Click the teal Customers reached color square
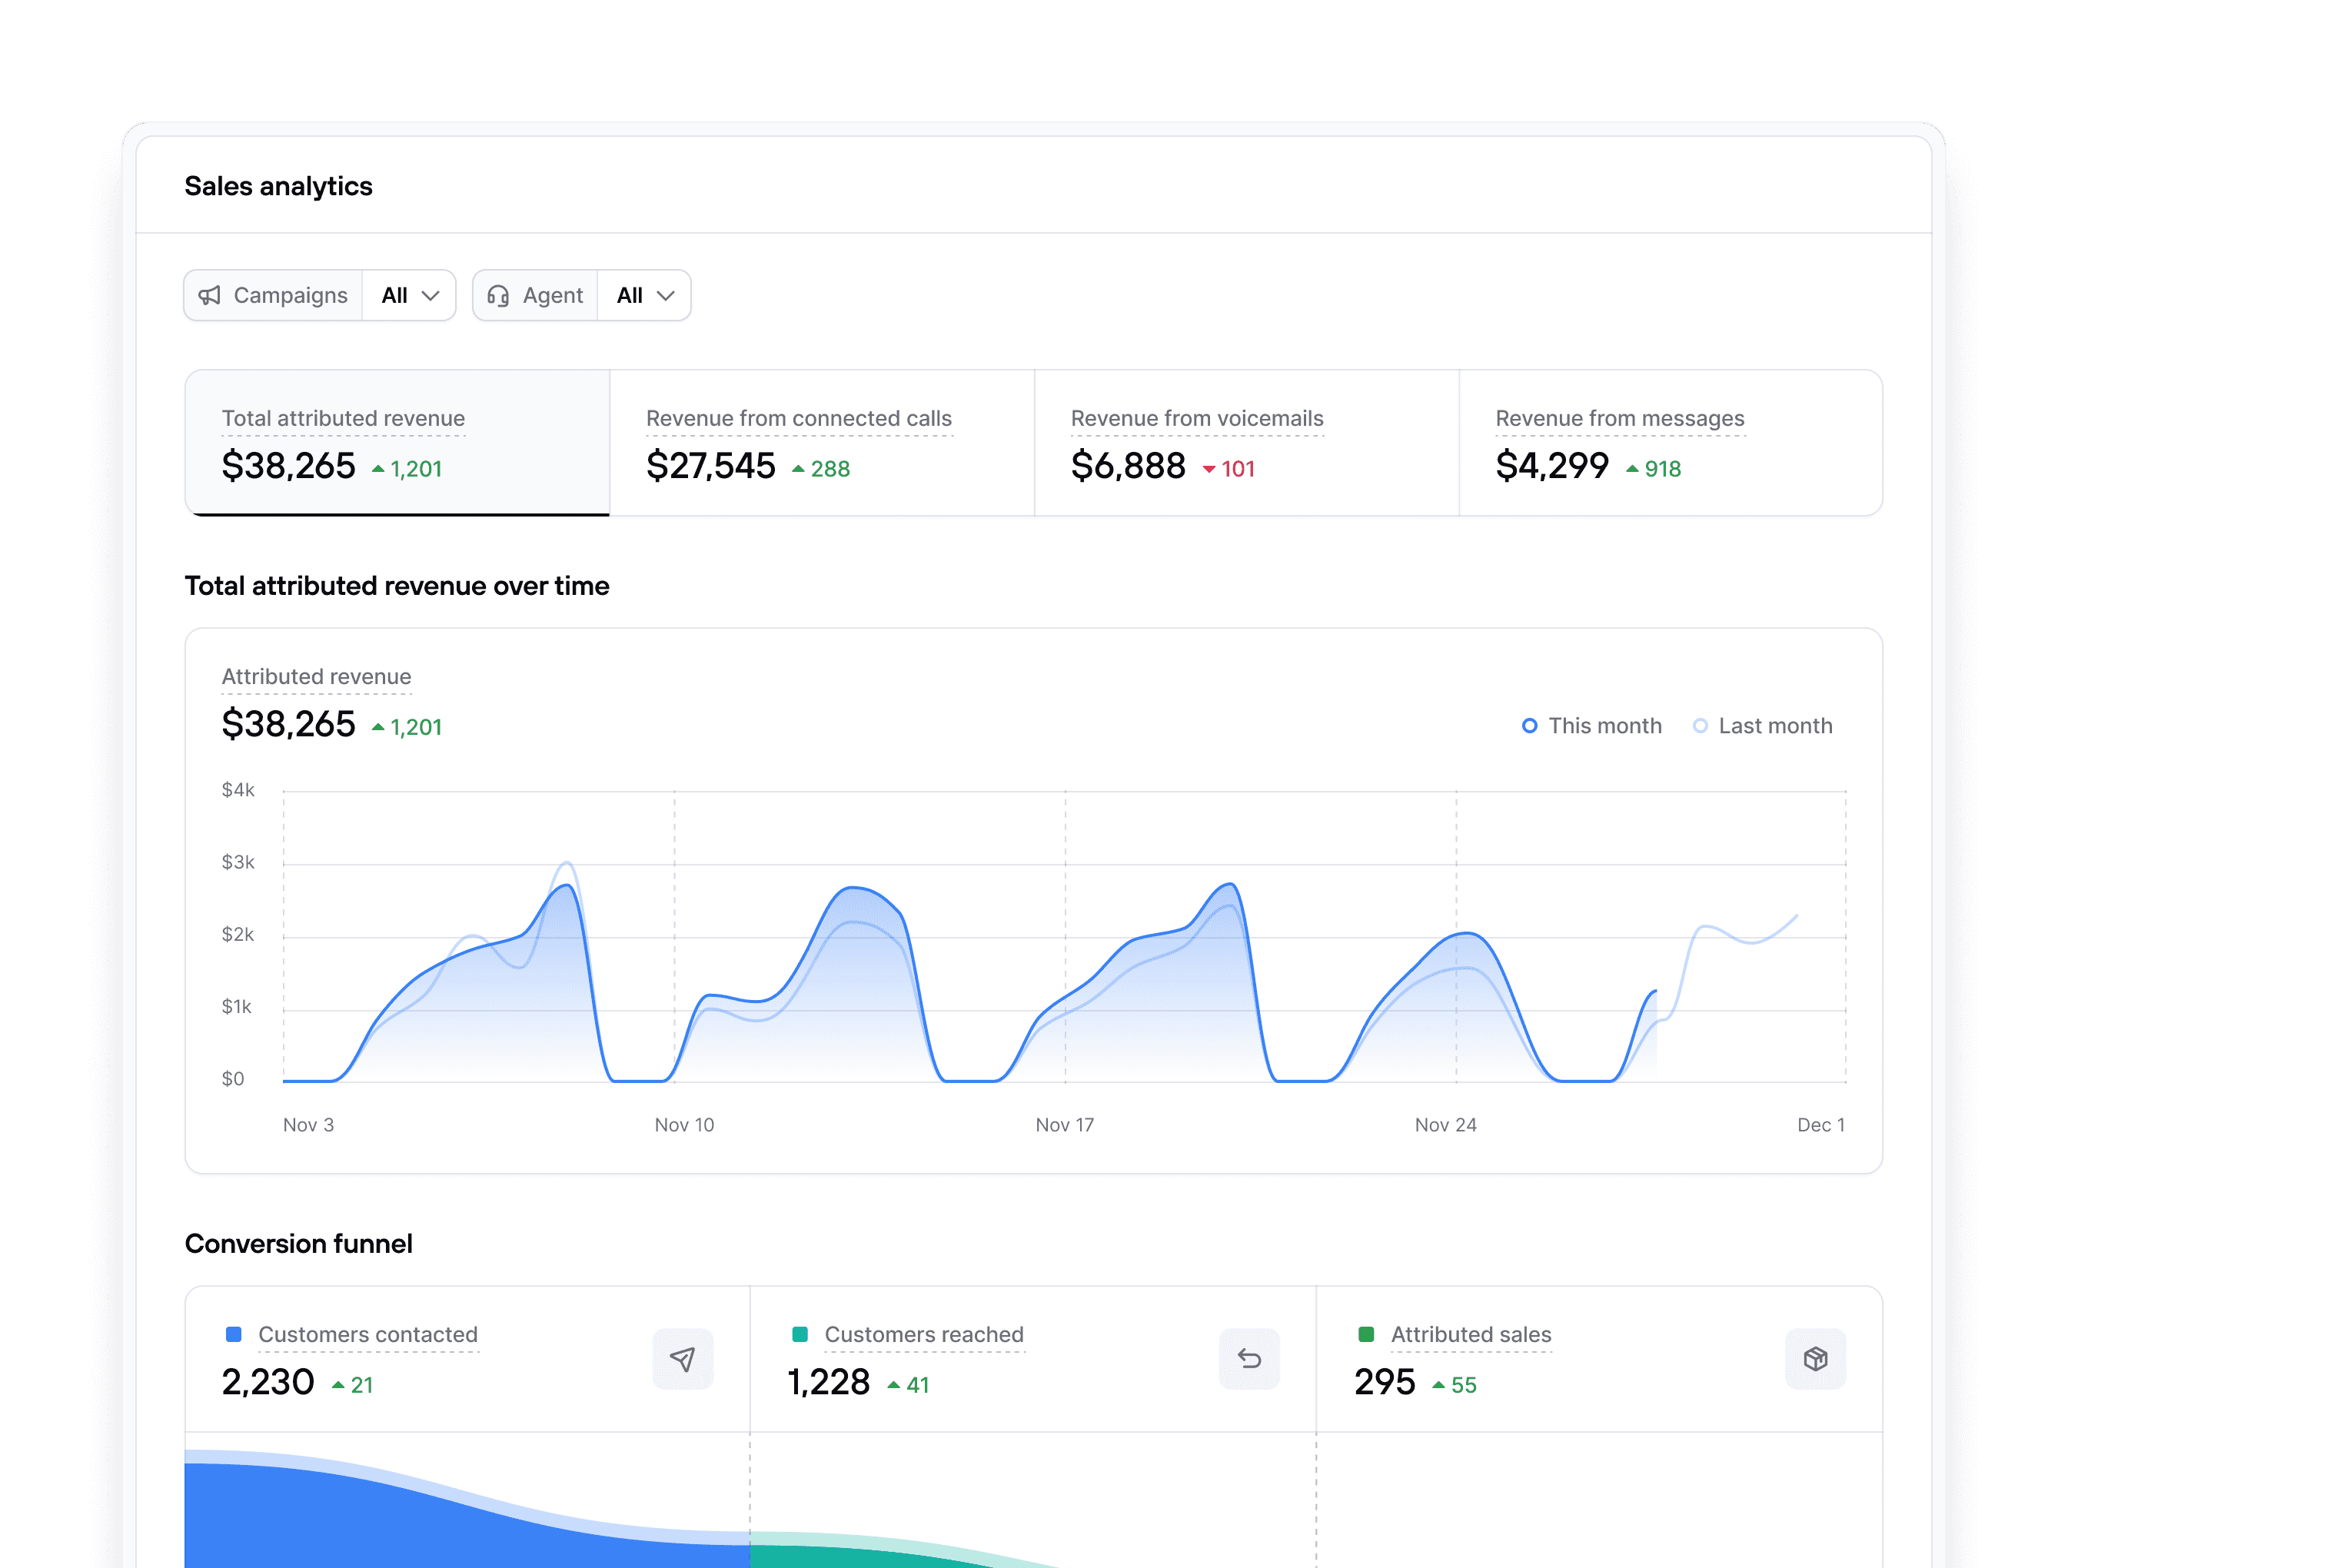 coord(800,1334)
